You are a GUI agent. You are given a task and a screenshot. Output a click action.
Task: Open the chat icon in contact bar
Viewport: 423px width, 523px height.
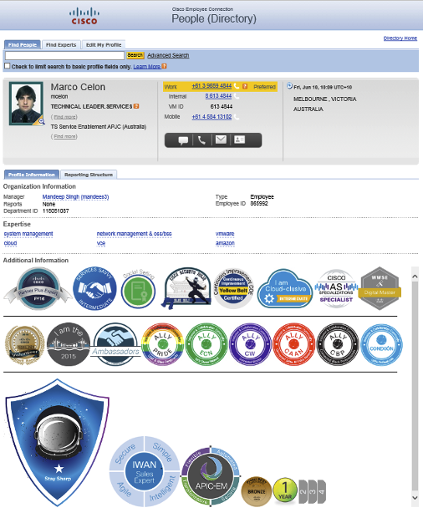(x=183, y=140)
